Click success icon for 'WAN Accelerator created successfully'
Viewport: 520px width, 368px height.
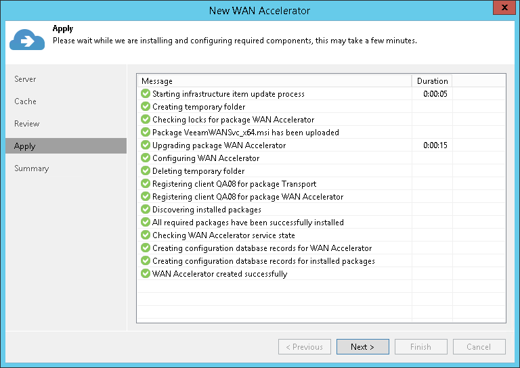(145, 274)
